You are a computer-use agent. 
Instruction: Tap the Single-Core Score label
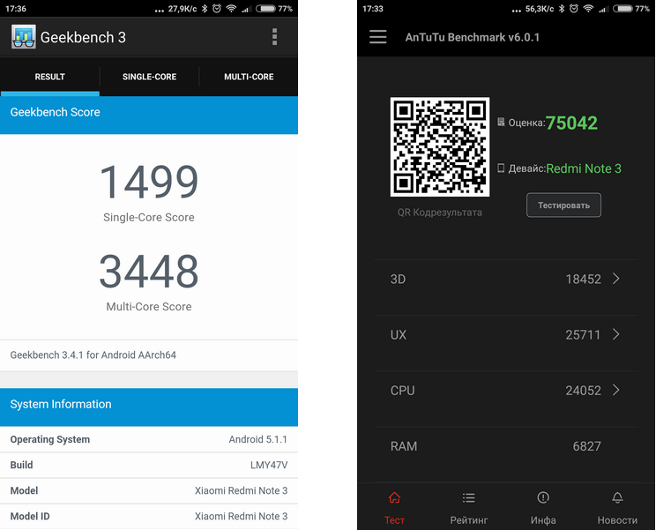coord(149,217)
